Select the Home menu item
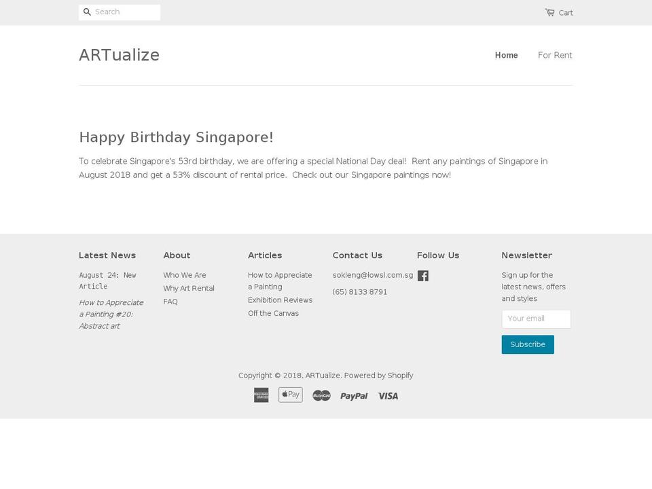This screenshot has height=489, width=652. (506, 55)
